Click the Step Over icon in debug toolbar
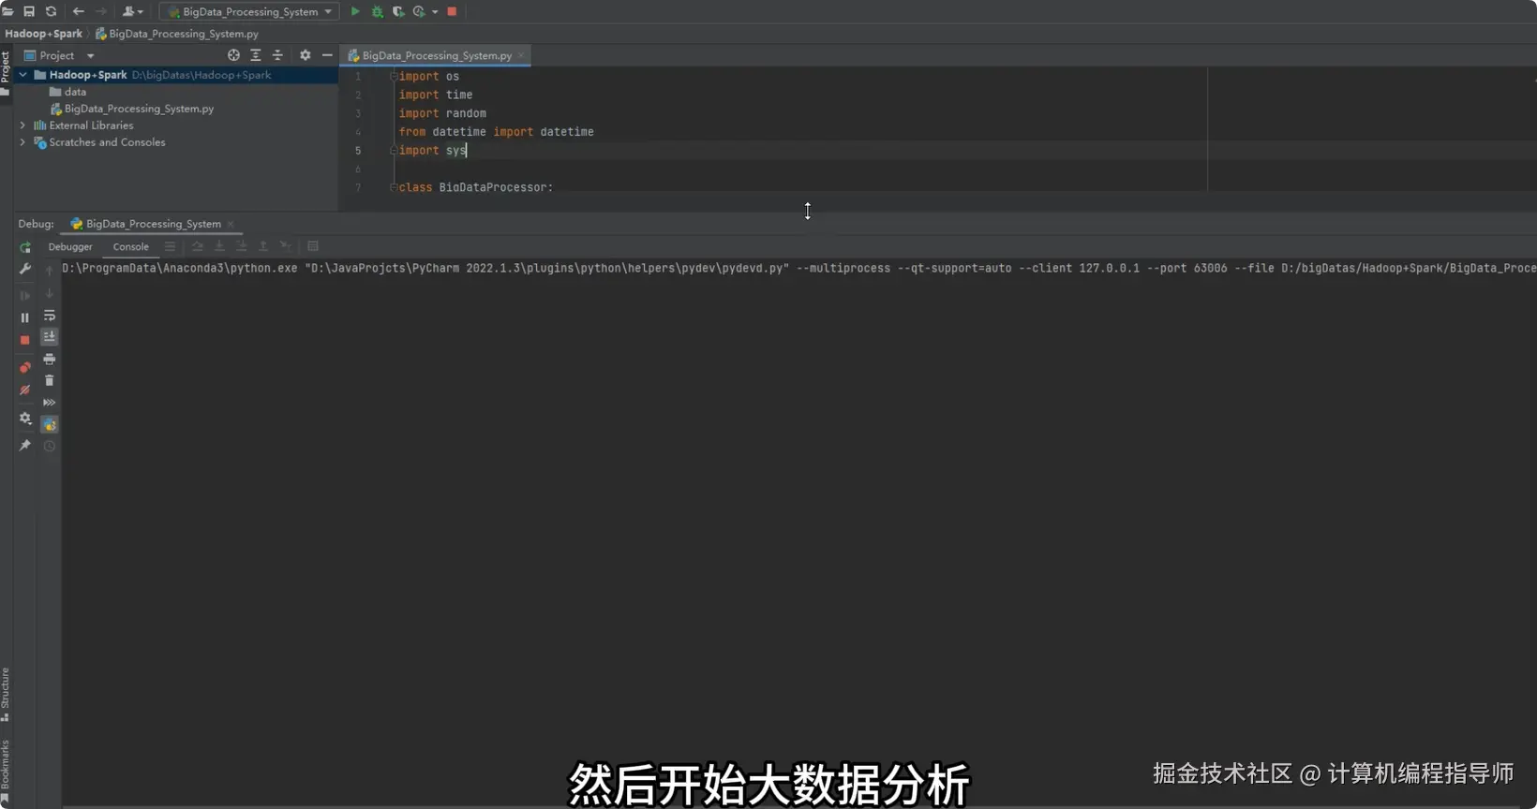This screenshot has width=1537, height=809. click(x=197, y=246)
